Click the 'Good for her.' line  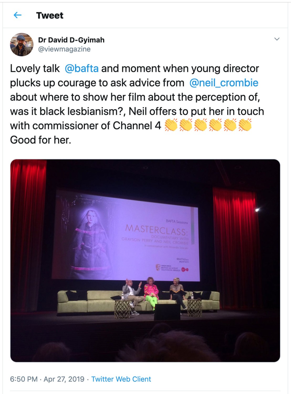point(41,140)
